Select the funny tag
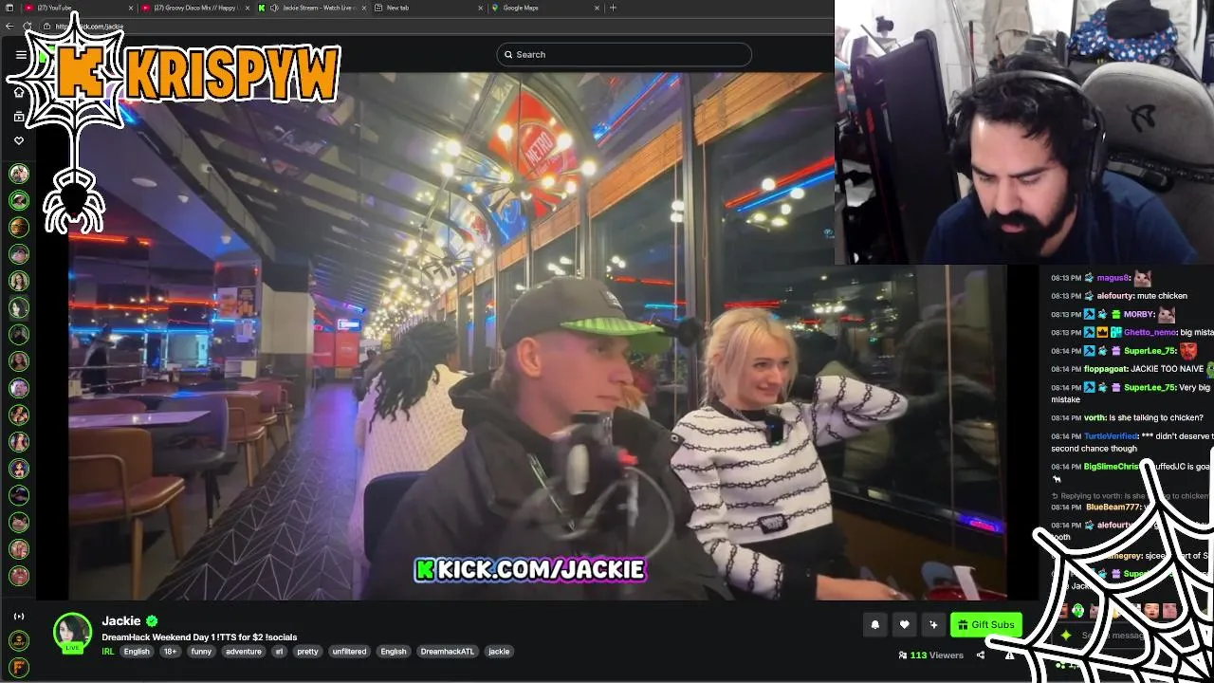Screen dimensions: 1214x683 [x=201, y=652]
